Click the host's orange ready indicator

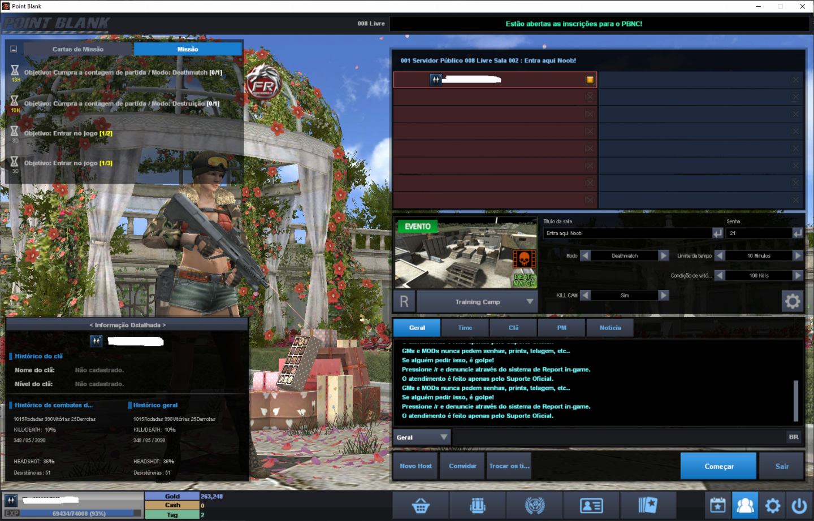coord(590,80)
